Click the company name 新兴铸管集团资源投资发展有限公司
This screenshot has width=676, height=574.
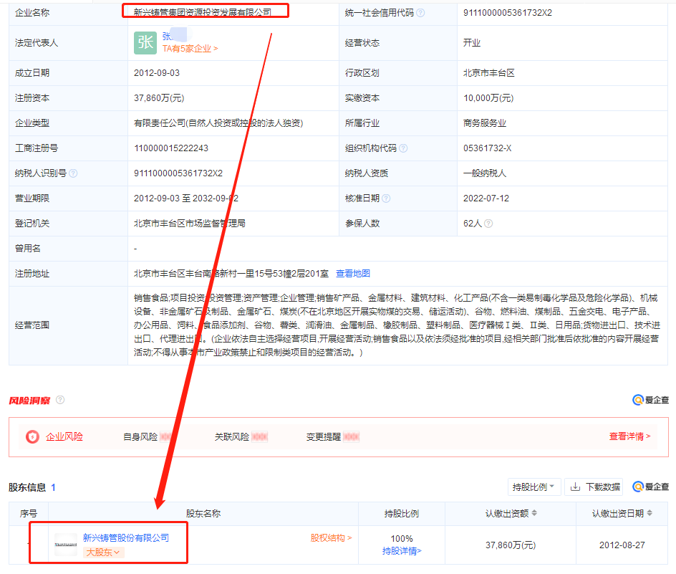tap(203, 13)
